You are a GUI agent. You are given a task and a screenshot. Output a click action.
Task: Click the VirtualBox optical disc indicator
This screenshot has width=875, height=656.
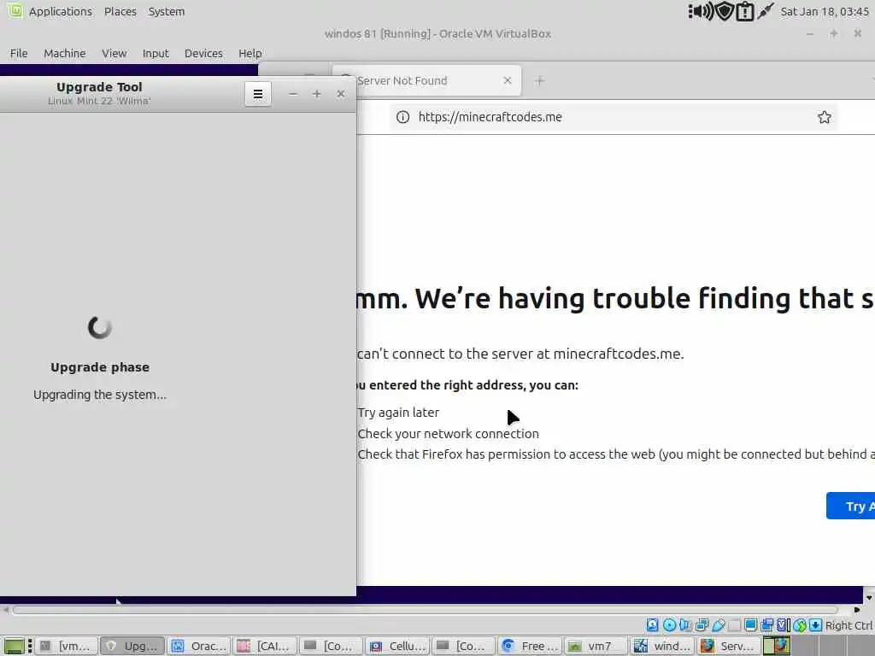click(670, 625)
